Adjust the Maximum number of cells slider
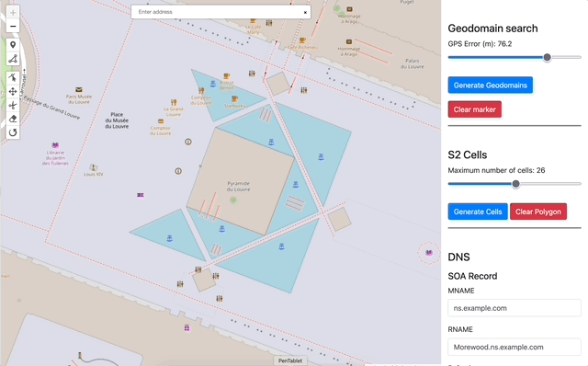Screen dimensions: 588x366 tap(514, 184)
